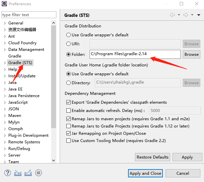Select the Oomph category
The height and width of the screenshot is (182, 204).
click(16, 129)
